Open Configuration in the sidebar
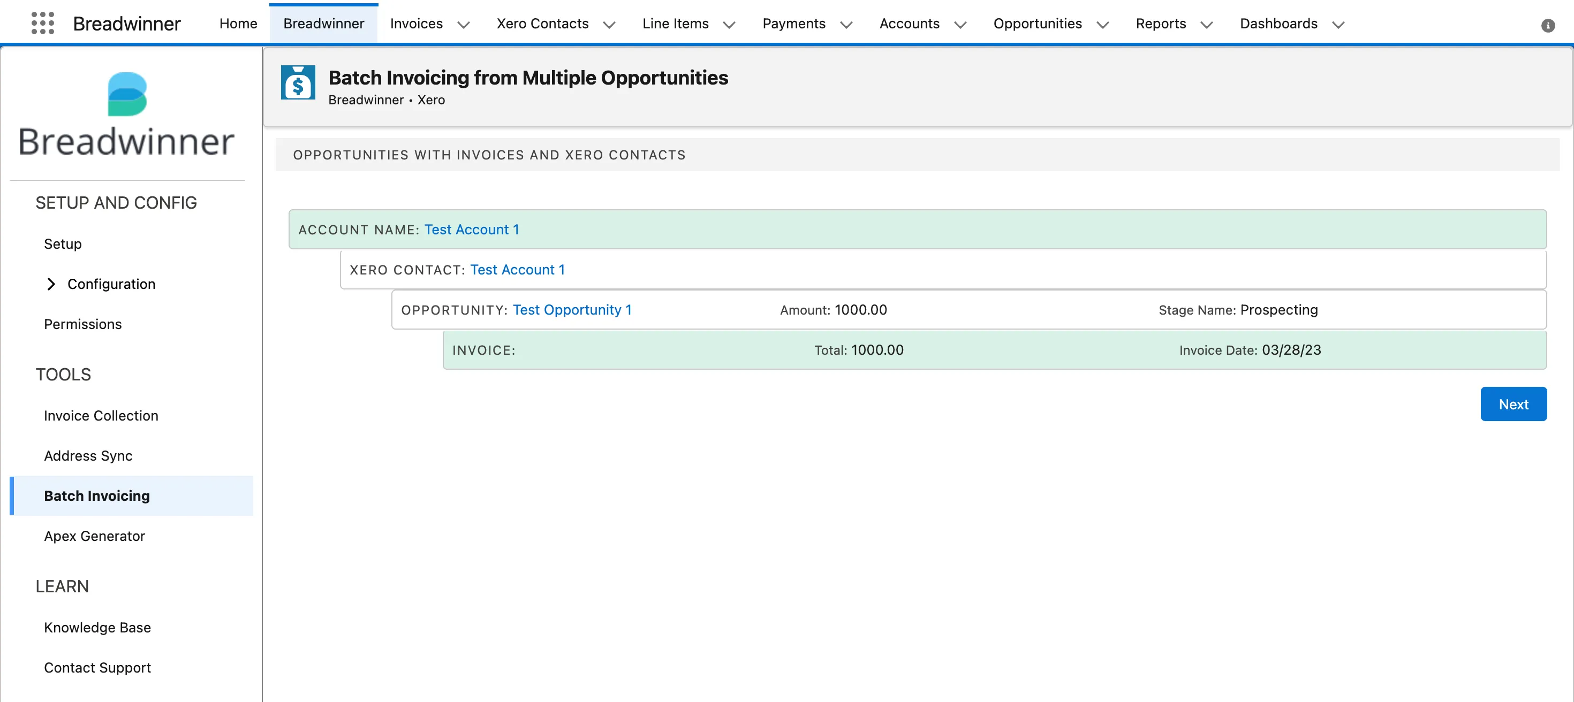1574x702 pixels. point(111,284)
